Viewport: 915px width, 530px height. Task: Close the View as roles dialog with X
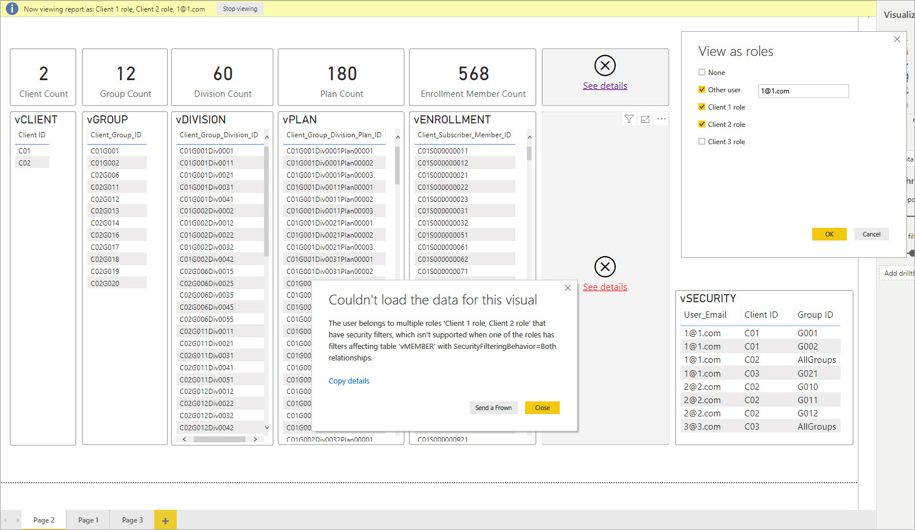897,39
